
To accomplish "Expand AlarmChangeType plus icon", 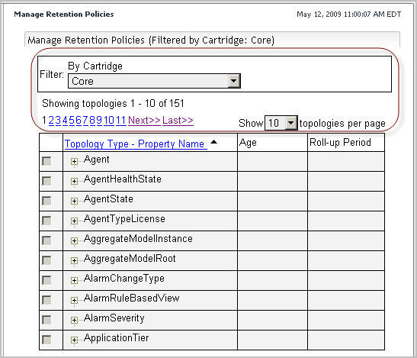I will click(x=74, y=280).
